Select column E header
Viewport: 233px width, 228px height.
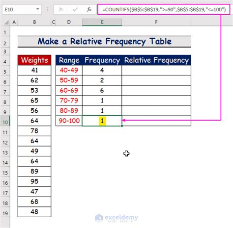(102, 22)
